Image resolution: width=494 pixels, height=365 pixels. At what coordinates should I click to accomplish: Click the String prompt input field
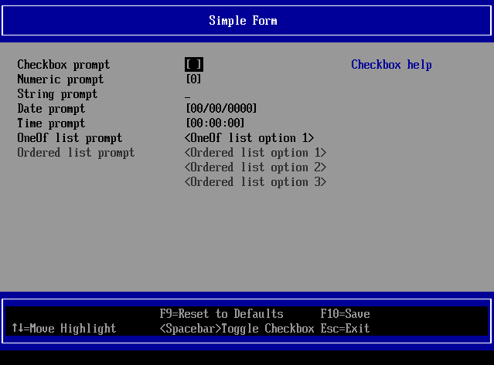(188, 94)
